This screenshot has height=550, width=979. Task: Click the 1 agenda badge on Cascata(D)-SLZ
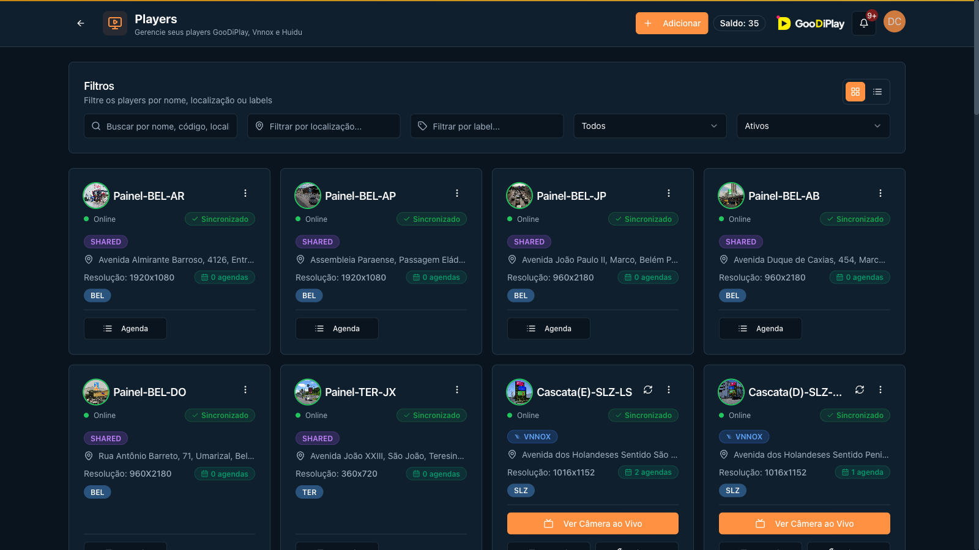point(863,472)
